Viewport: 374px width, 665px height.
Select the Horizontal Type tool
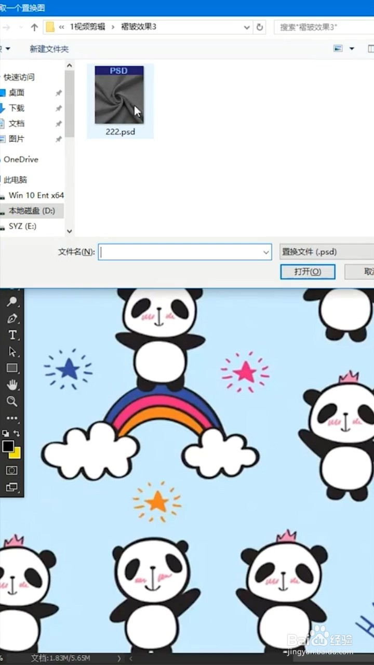pyautogui.click(x=12, y=335)
